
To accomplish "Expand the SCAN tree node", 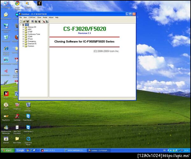I will [x=23, y=37].
